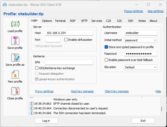
Task: Toggle Store encrypted password in profile
Action: [x=106, y=47]
